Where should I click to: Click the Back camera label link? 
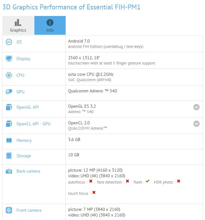tap(28, 171)
